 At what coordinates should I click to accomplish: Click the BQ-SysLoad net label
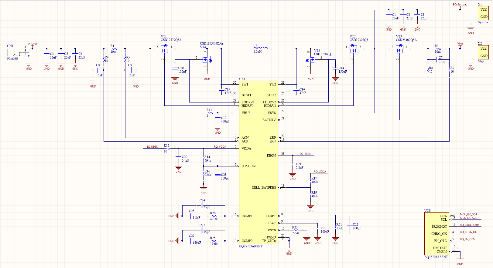tap(460, 5)
